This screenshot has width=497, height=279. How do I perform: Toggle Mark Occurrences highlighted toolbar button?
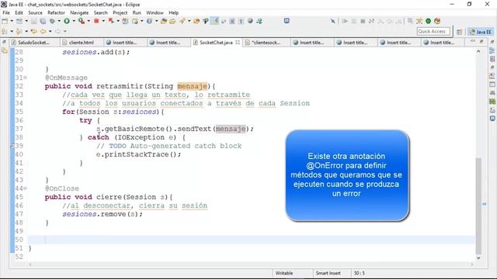pyautogui.click(x=214, y=21)
